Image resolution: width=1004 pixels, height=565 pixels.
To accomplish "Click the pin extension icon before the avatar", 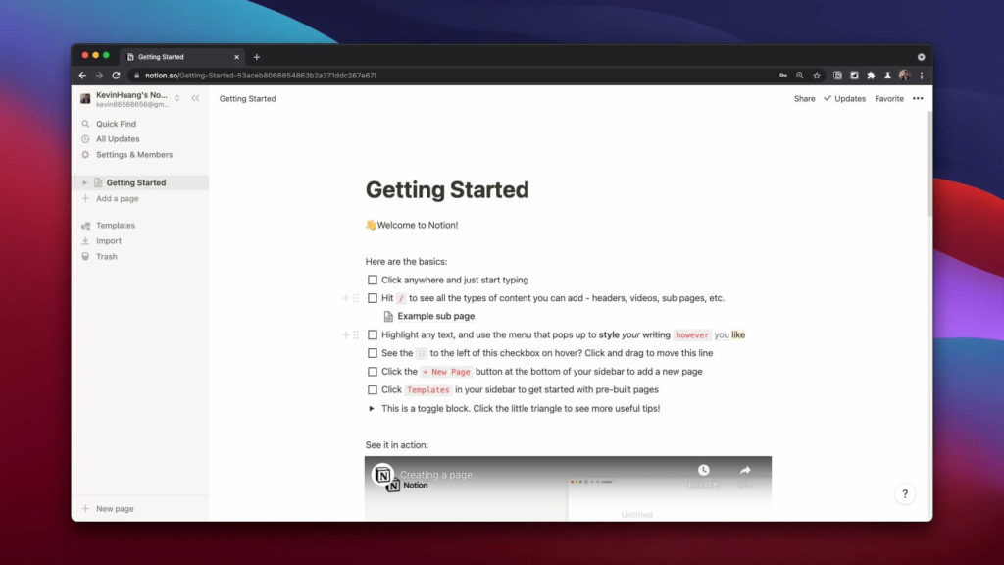I will tap(887, 75).
